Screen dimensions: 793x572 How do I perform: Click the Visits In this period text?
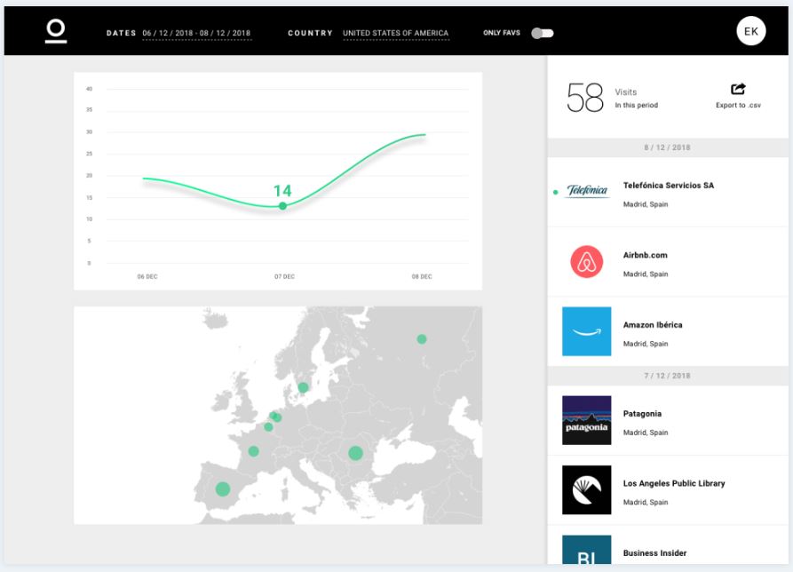click(x=636, y=98)
